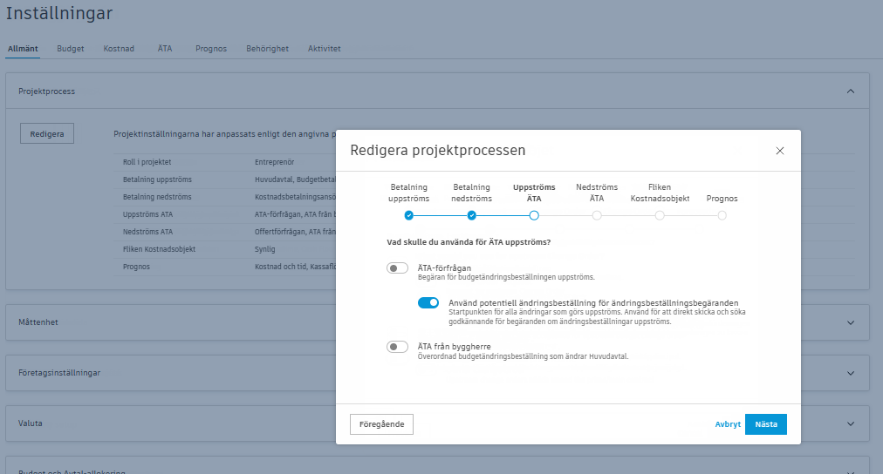The height and width of the screenshot is (474, 883).
Task: Expand the Valuta section
Action: click(851, 424)
